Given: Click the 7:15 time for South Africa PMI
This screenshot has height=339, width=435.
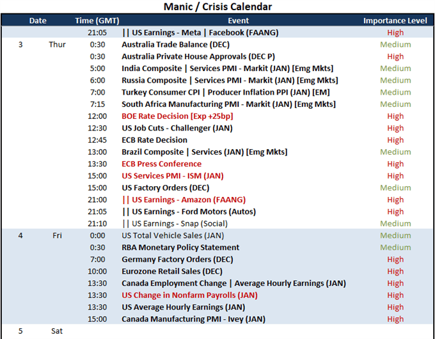Looking at the screenshot, I should pyautogui.click(x=97, y=104).
